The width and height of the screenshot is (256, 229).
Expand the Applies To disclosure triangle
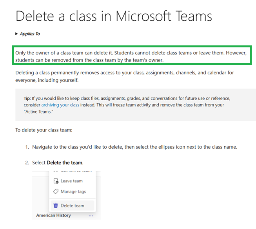coord(16,34)
